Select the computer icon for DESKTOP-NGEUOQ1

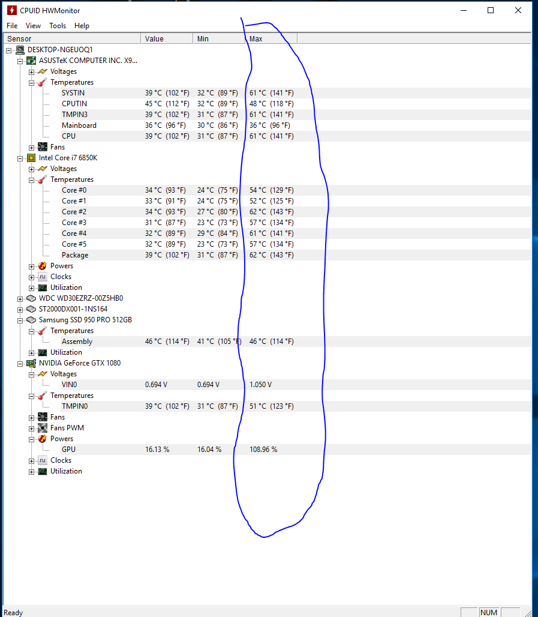coord(20,50)
